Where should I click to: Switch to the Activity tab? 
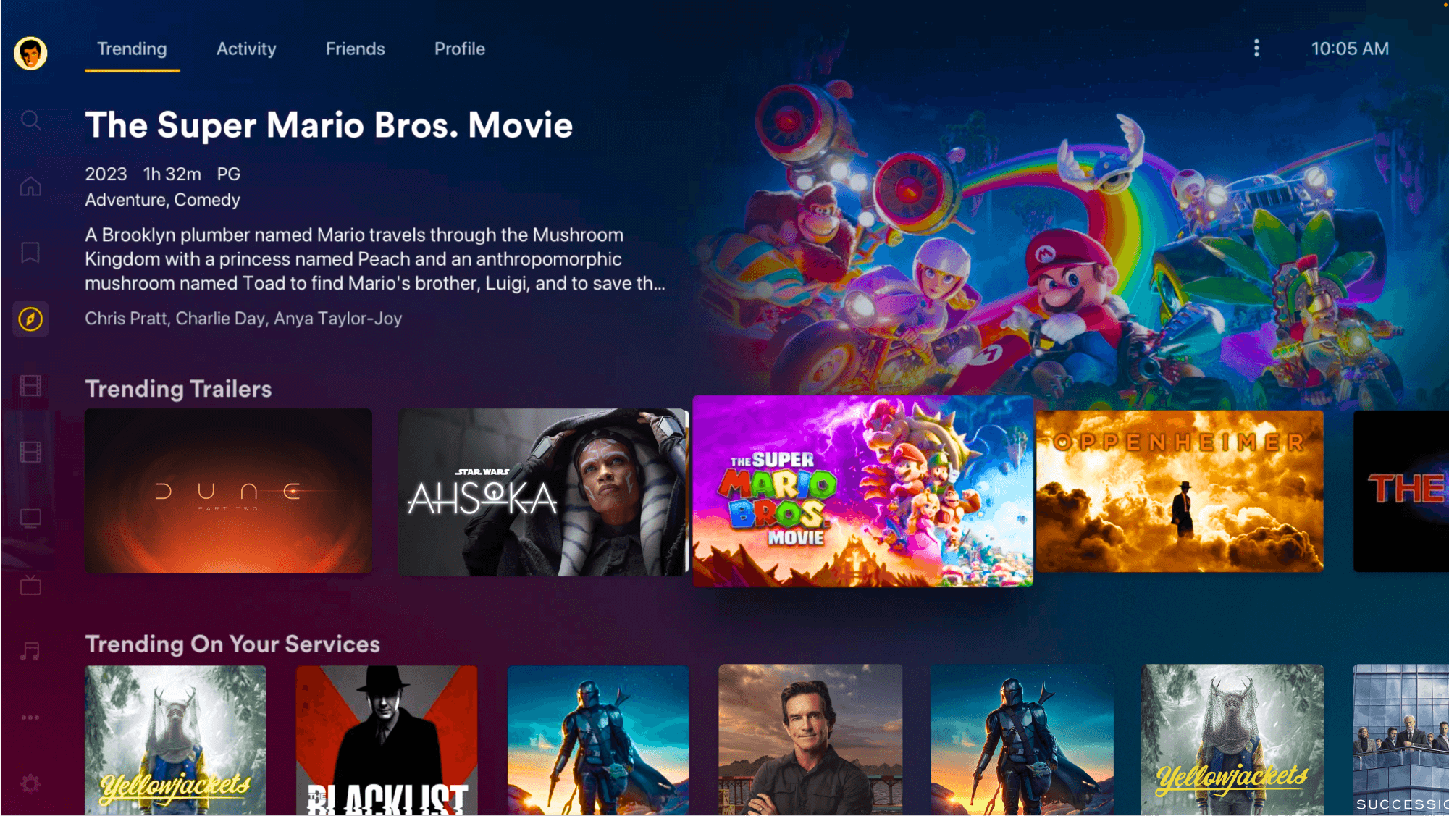[245, 49]
